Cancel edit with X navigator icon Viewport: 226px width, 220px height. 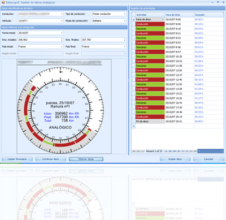coord(195,151)
